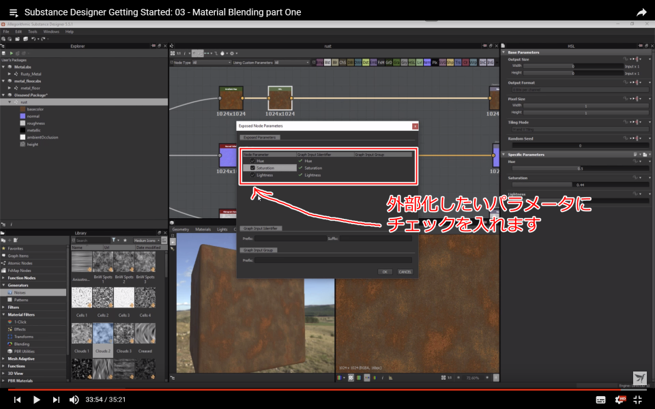Adjust the Saturation slider in parameters
The image size is (655, 409).
[x=581, y=185]
